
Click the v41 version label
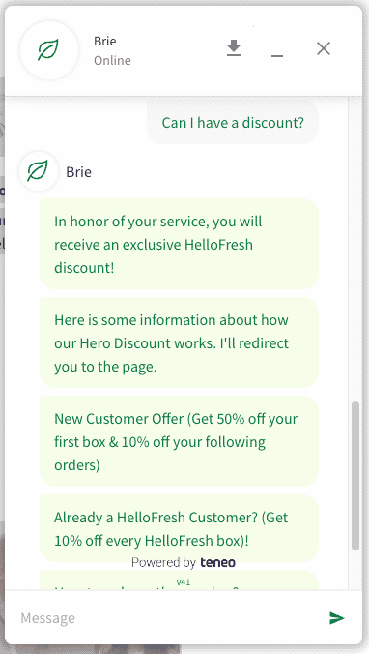coord(184,582)
